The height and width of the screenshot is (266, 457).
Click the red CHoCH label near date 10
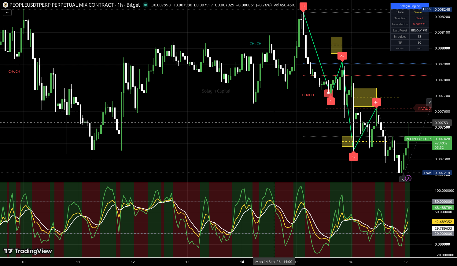tap(14, 71)
